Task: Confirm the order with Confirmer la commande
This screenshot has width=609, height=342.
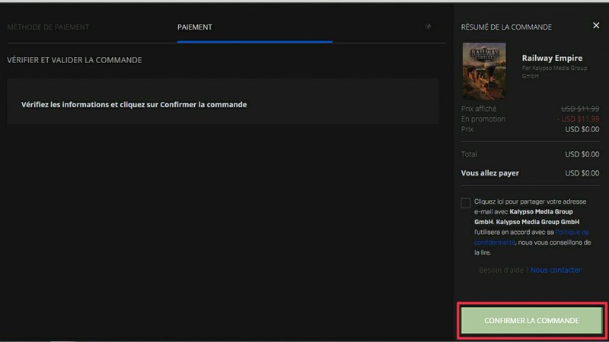Action: tap(531, 320)
